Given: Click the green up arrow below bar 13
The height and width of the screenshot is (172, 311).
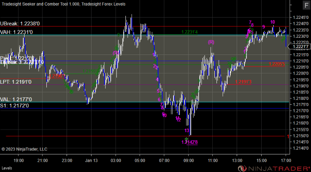Looking at the screenshot, I should tap(186, 139).
